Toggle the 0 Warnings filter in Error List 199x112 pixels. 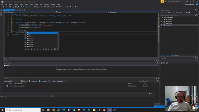tap(33, 81)
